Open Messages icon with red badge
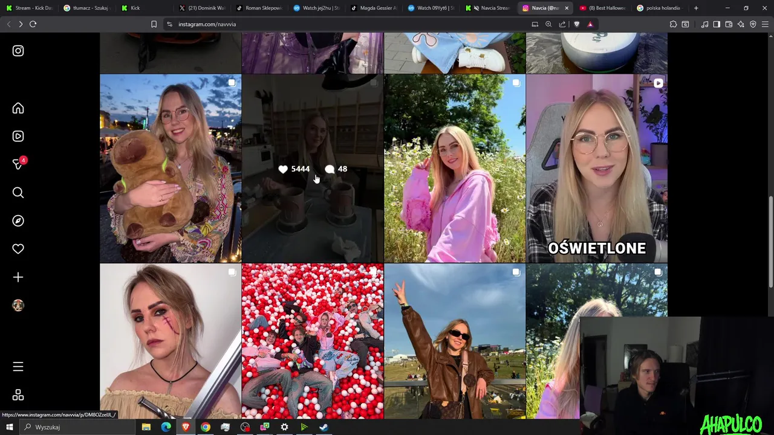The height and width of the screenshot is (435, 774). pyautogui.click(x=18, y=164)
